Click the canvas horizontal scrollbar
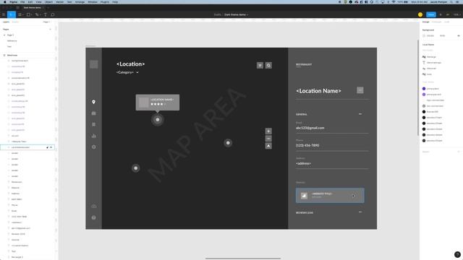Image resolution: width=463 pixels, height=260 pixels. coord(243,259)
